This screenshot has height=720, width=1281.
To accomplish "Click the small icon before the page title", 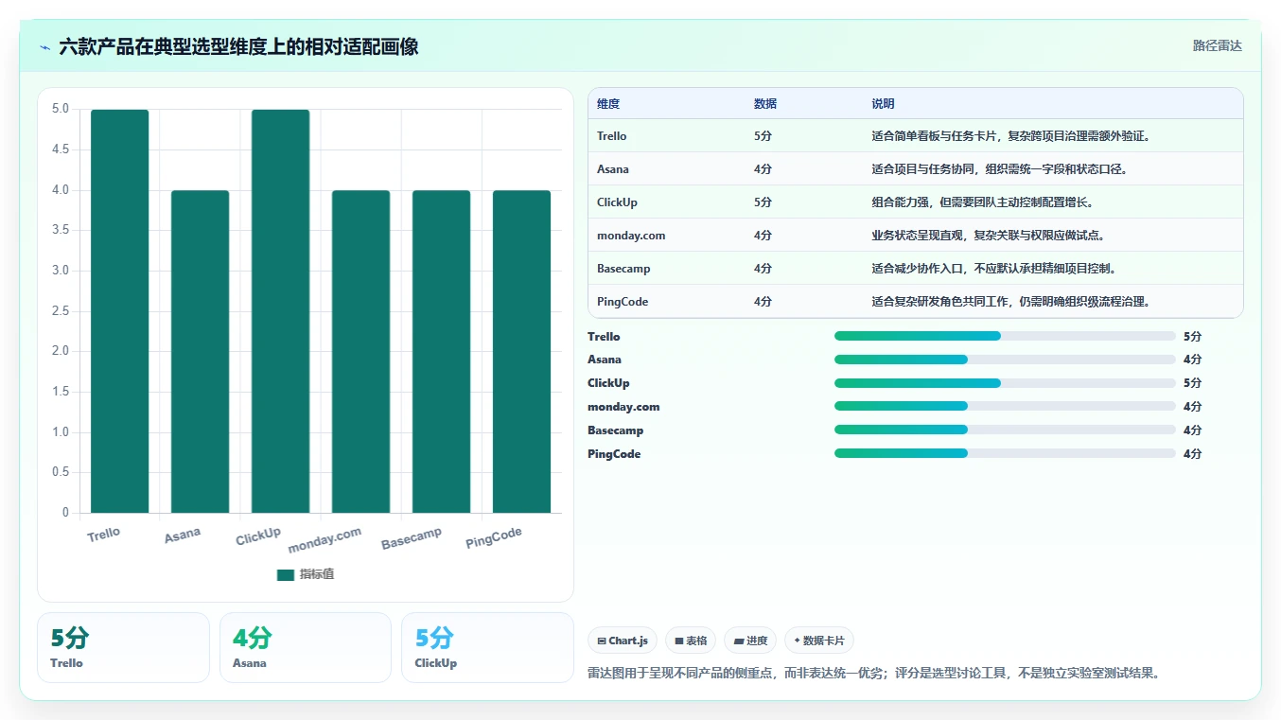I will 45,47.
